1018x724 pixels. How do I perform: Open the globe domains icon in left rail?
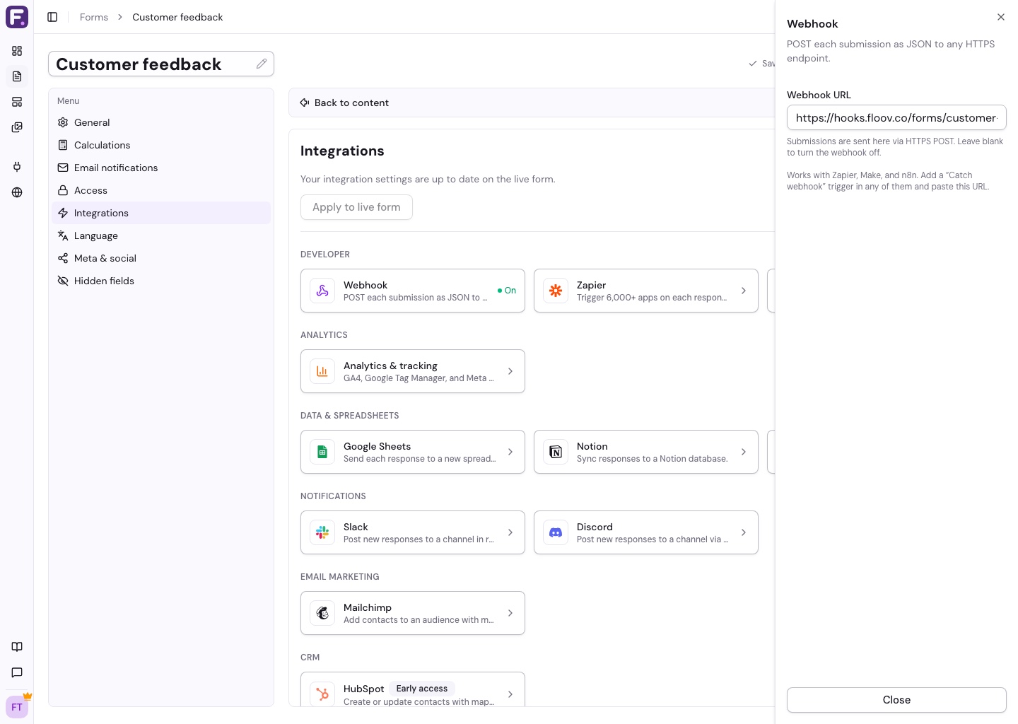tap(17, 192)
